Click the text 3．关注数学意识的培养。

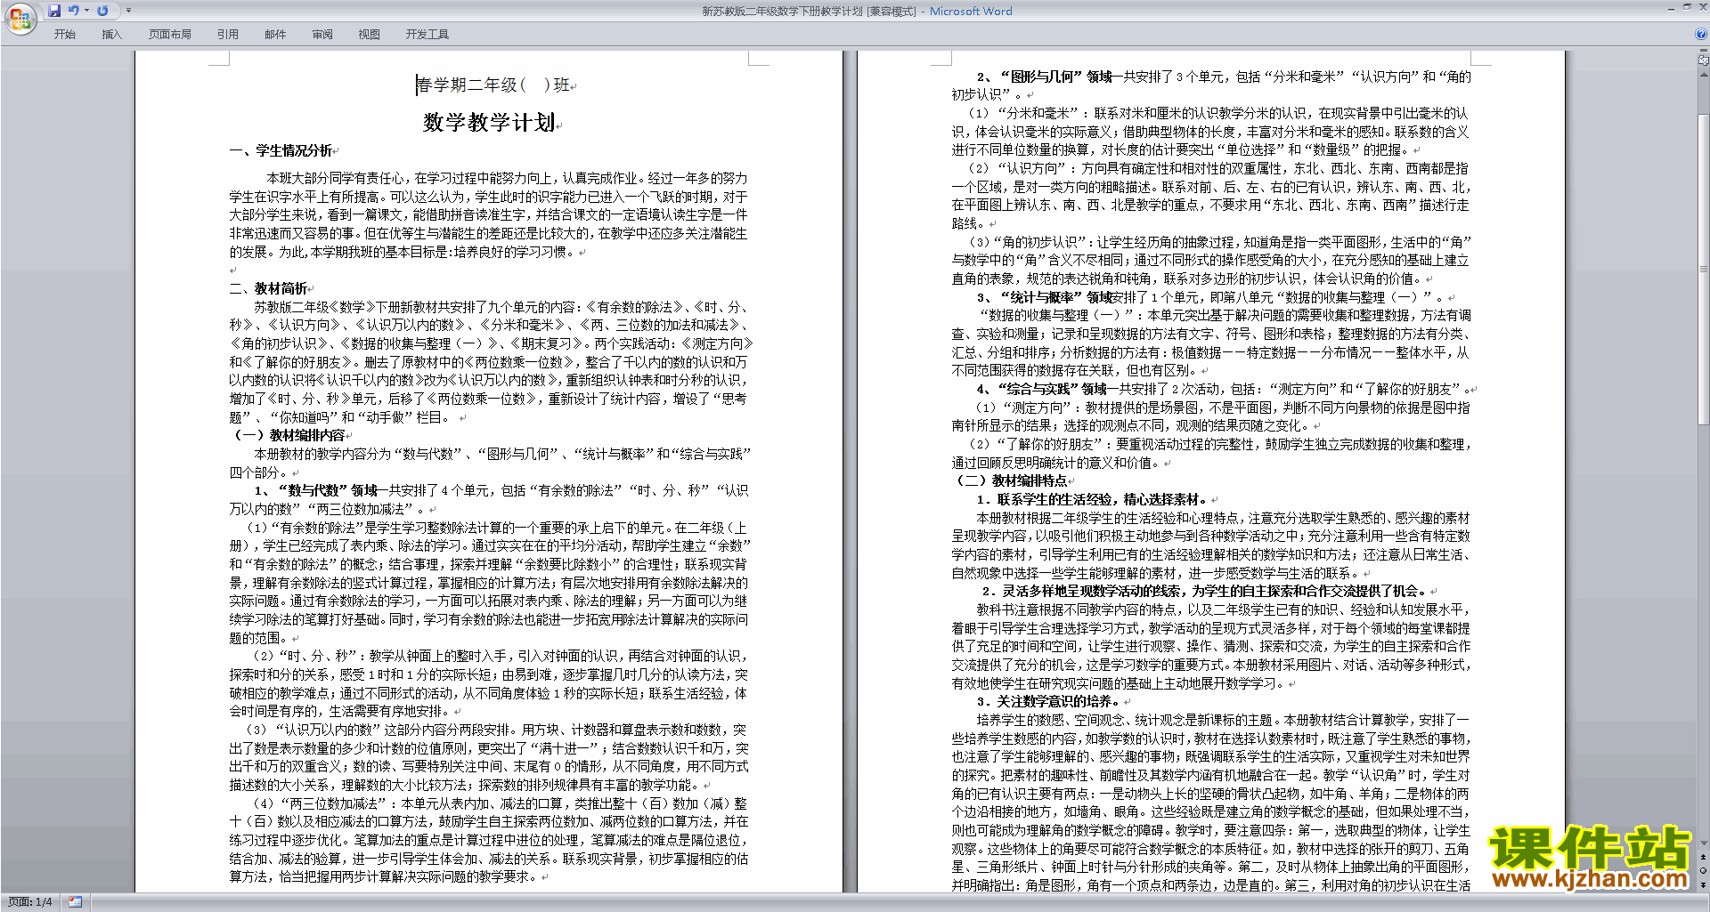[1048, 701]
